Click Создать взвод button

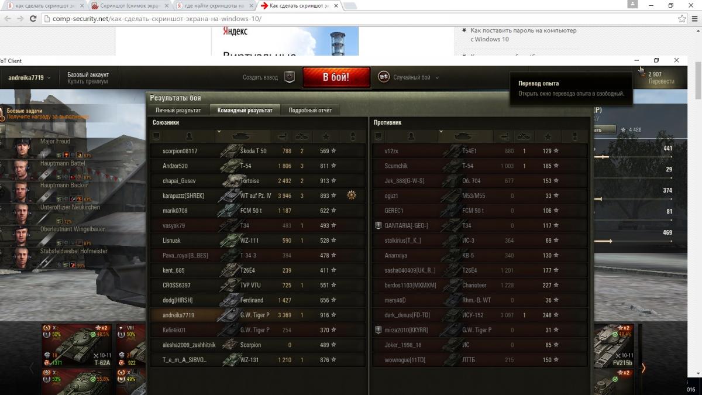coord(260,77)
